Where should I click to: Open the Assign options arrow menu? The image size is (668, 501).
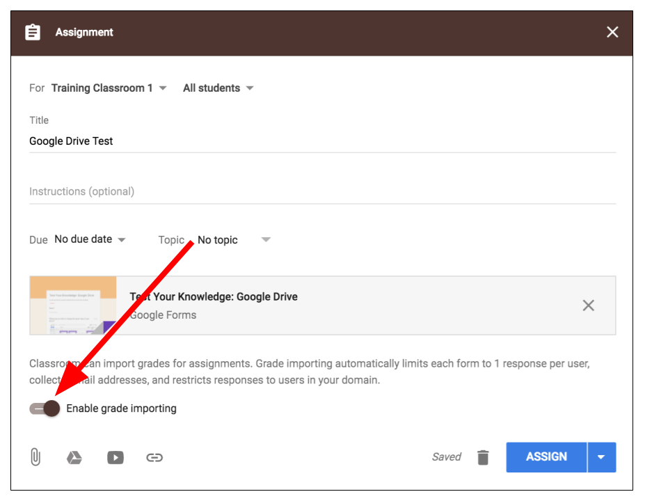[x=602, y=457]
